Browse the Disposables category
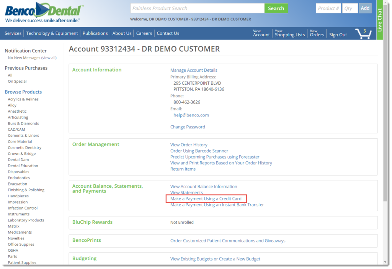The width and height of the screenshot is (392, 269). pos(18,172)
